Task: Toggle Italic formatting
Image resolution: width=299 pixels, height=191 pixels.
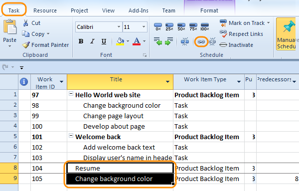Action: coord(93,41)
